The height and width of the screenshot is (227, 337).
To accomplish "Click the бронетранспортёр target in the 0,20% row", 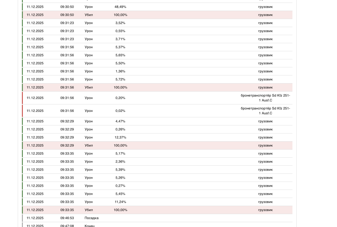I will click(265, 98).
